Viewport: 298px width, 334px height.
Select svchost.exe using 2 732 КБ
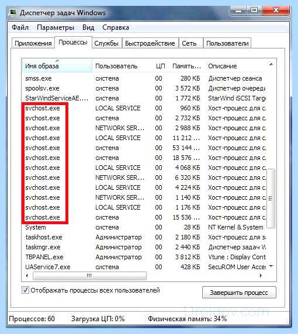144,118
